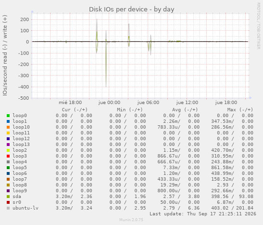The height and width of the screenshot is (225, 263).
Task: Select the 'loop6' legend label
Action: pos(20,173)
